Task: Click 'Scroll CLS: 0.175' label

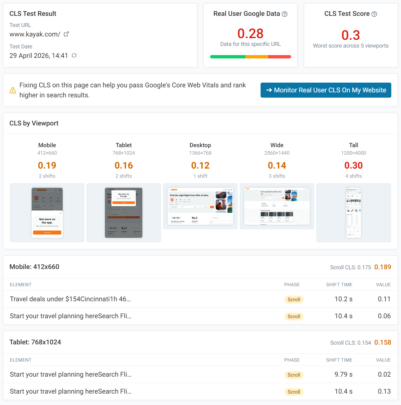Action: [x=350, y=267]
